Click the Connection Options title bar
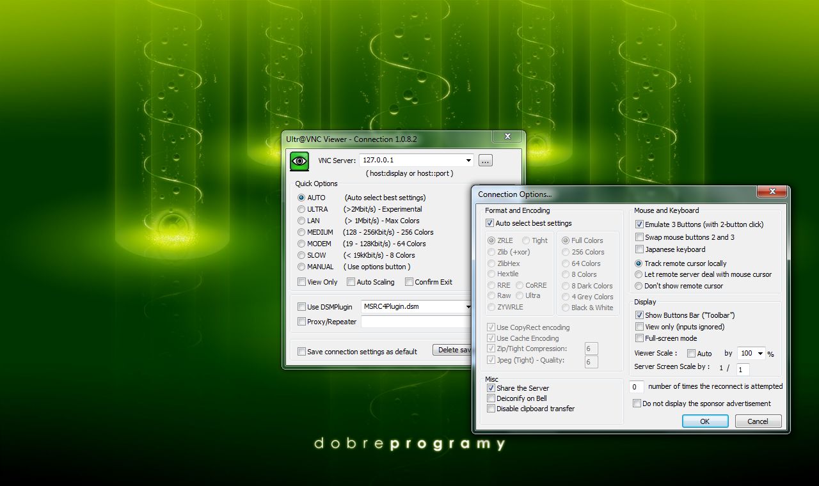Screen dimensions: 819x486 click(x=614, y=194)
